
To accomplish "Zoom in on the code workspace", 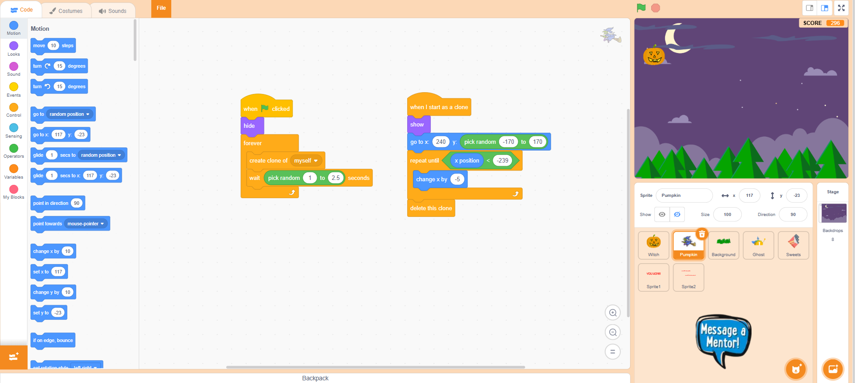I will [613, 313].
